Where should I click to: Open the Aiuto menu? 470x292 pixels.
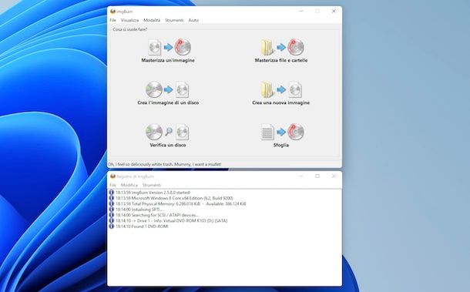click(x=193, y=20)
